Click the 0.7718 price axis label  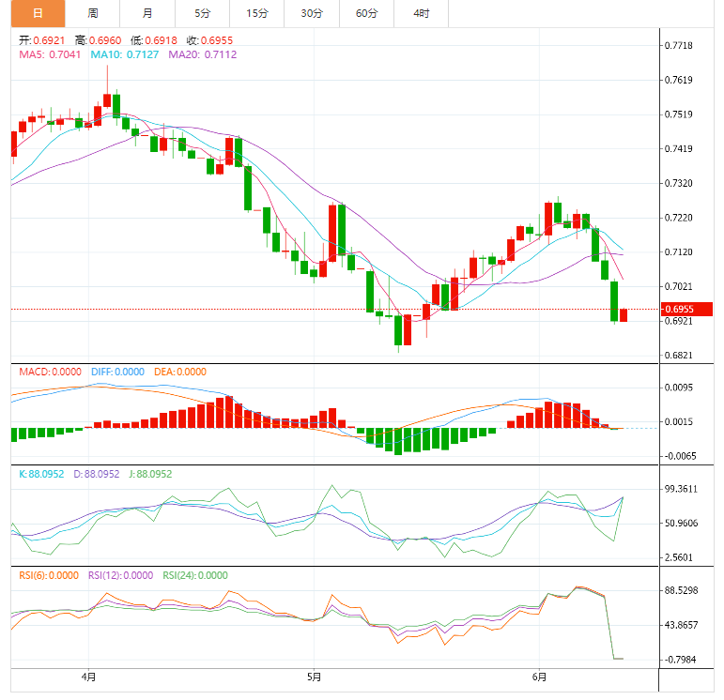(x=679, y=45)
